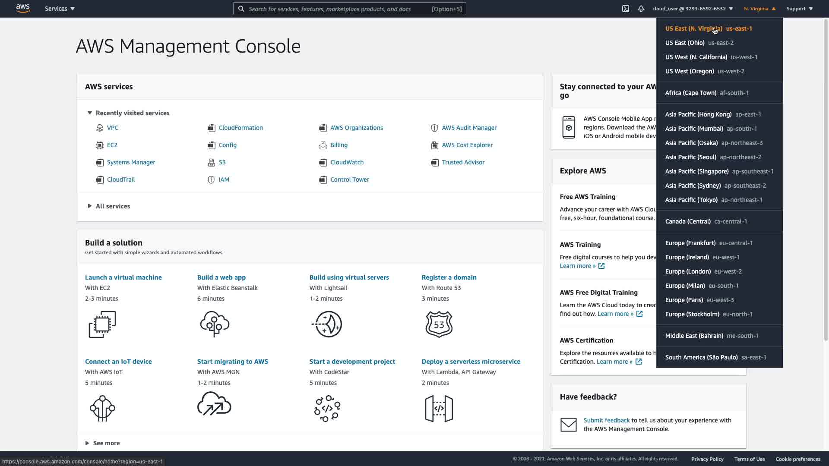829x466 pixels.
Task: Expand See more solutions
Action: (x=87, y=443)
